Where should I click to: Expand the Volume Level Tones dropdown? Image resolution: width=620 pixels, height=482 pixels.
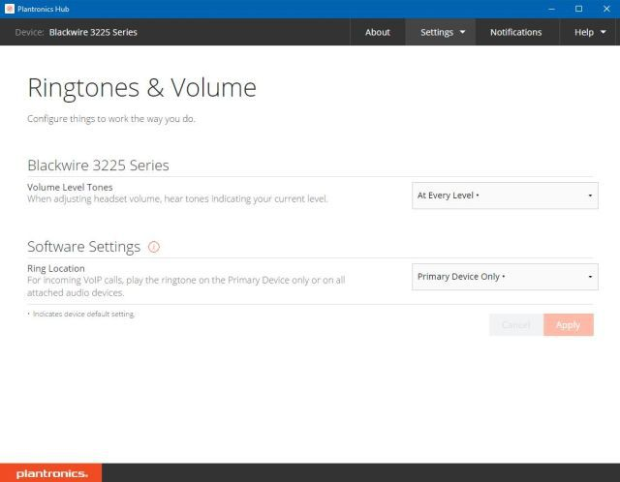click(x=505, y=196)
